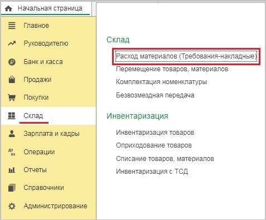266x220 pixels.
Task: Open Инвентаризация с ТСД link
Action: [x=152, y=172]
